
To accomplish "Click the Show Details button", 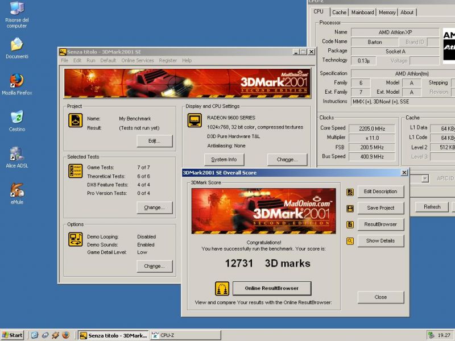I will coord(380,241).
